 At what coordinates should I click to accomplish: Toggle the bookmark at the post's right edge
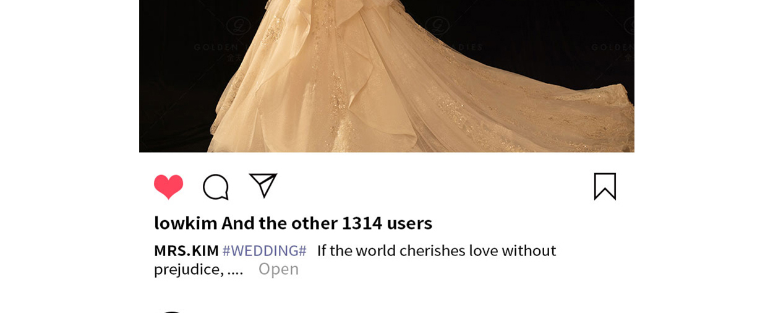tap(605, 186)
